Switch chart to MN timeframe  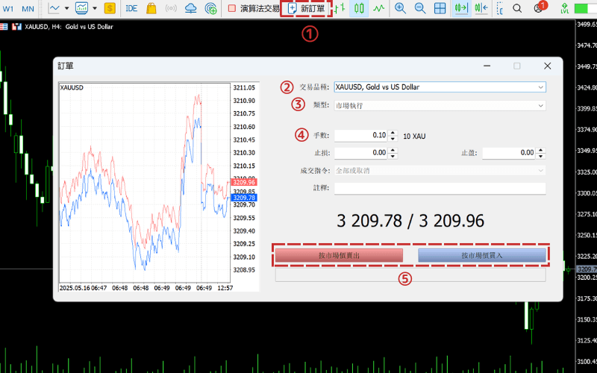(28, 8)
